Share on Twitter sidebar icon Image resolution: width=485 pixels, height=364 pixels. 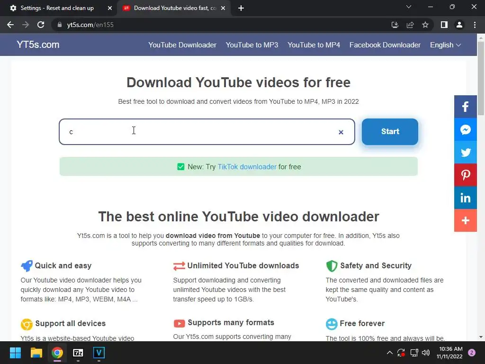point(465,152)
